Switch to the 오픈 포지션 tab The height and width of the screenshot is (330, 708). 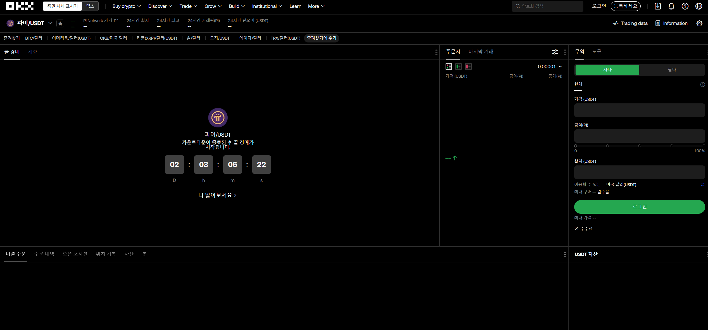(75, 254)
